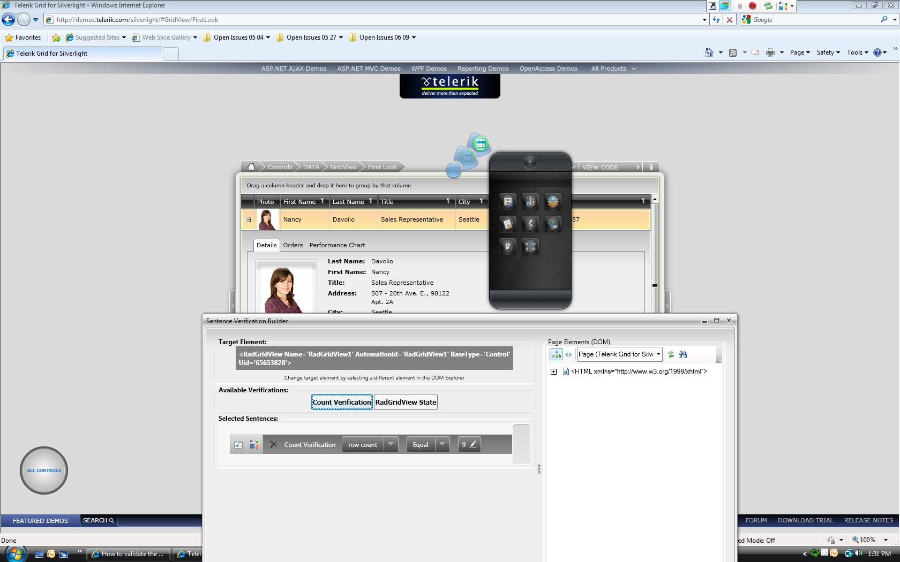This screenshot has height=562, width=900.
Task: Stop page loading with the red X
Action: (x=729, y=20)
